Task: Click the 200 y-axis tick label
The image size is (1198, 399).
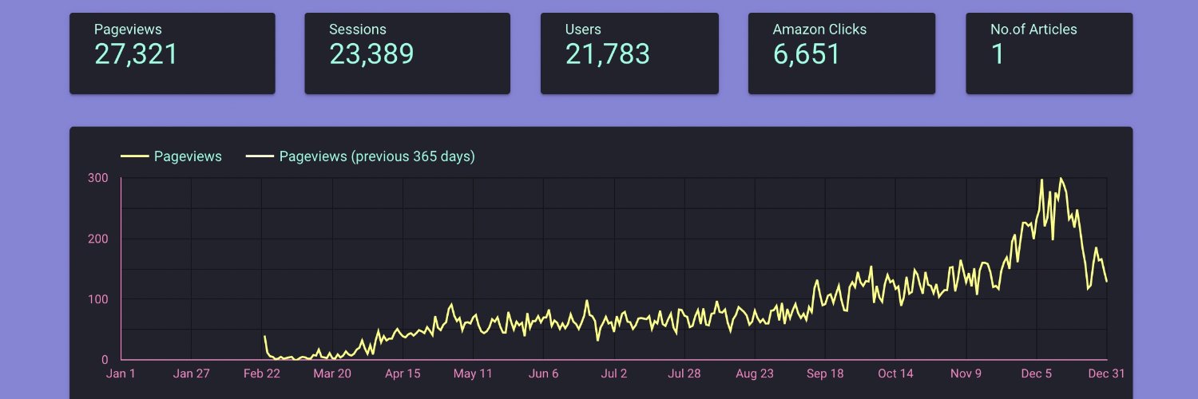Action: pyautogui.click(x=97, y=239)
